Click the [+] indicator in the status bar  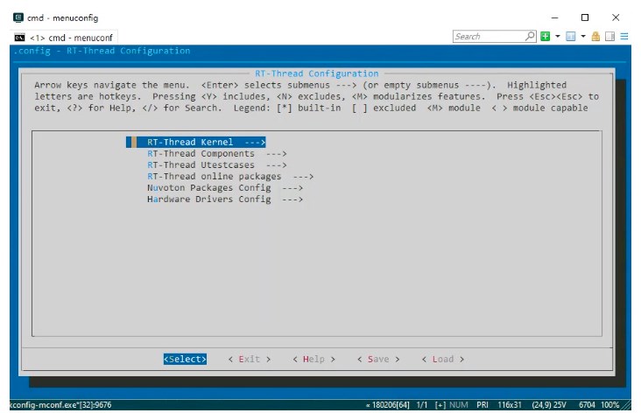(440, 405)
